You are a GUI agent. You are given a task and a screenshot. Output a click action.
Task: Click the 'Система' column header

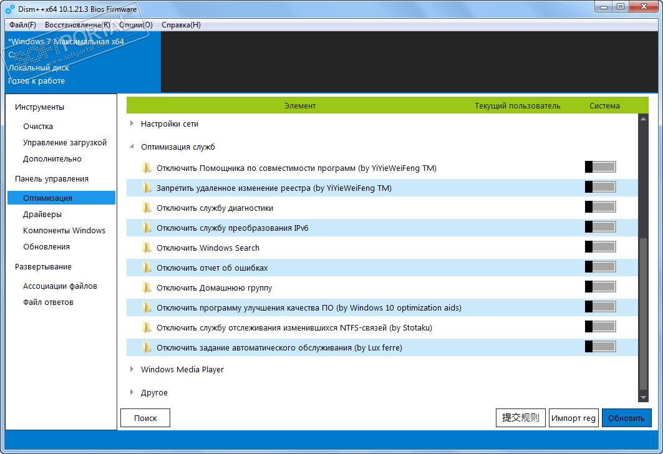coord(604,105)
